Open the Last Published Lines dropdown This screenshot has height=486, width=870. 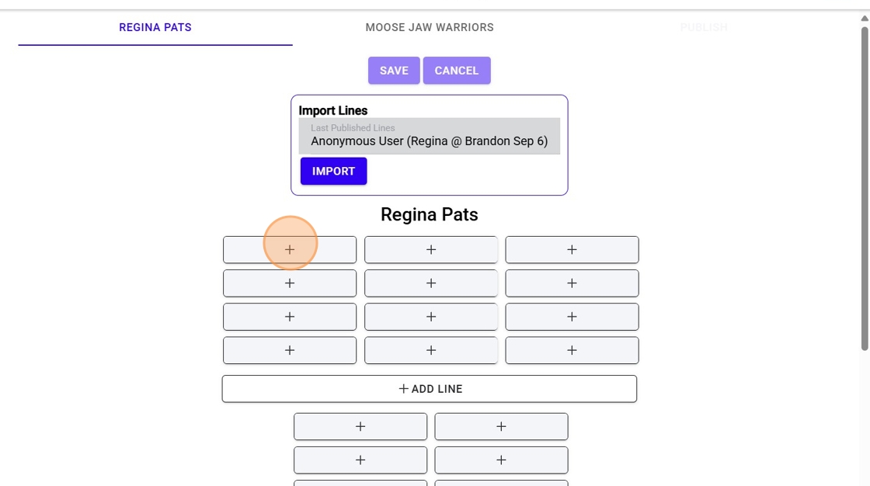coord(429,137)
